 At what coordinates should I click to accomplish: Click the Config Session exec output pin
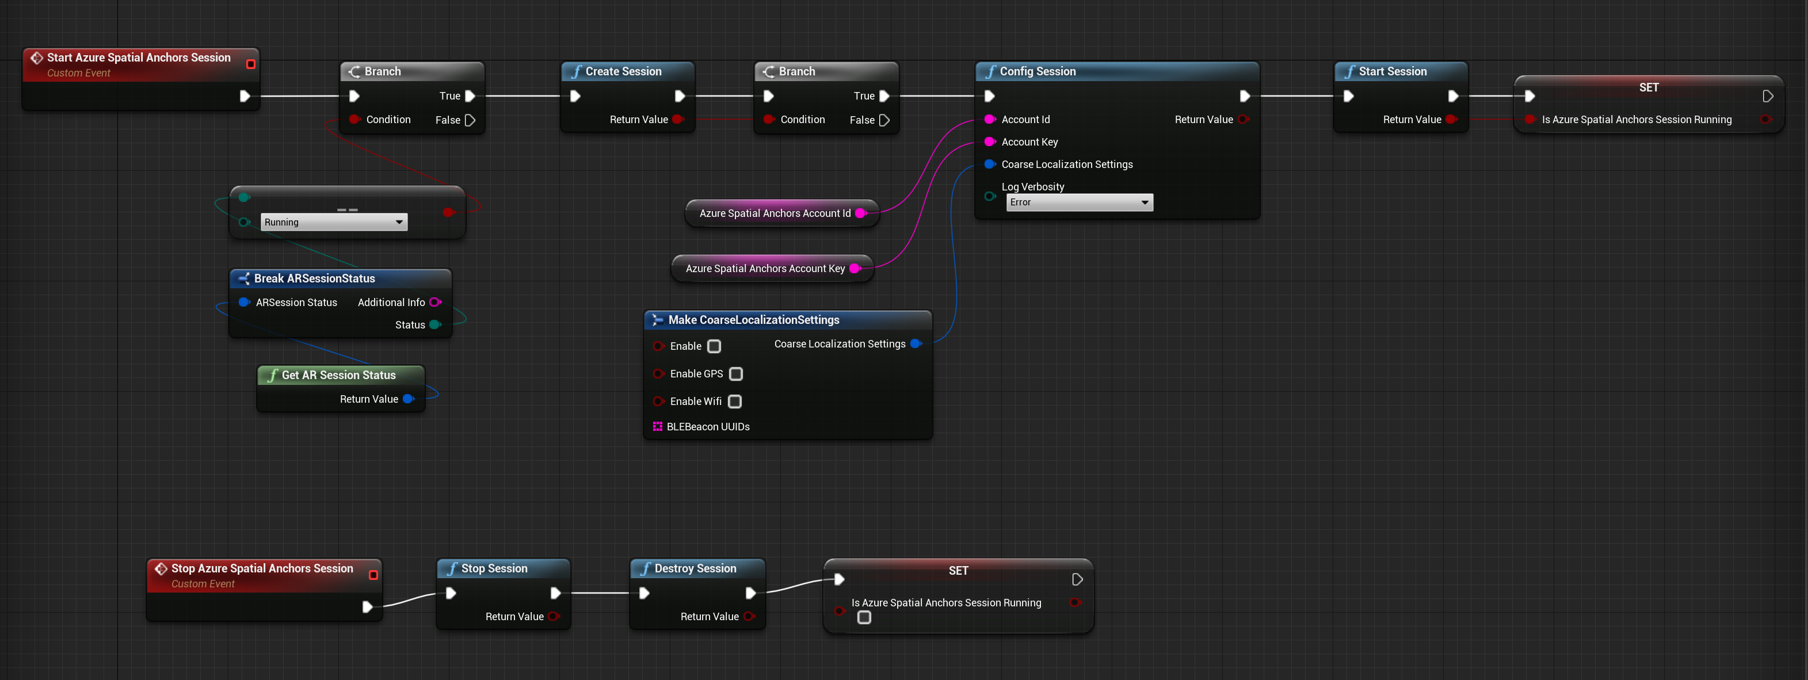click(1245, 96)
